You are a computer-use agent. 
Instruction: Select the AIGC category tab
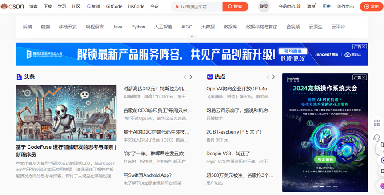(187, 27)
